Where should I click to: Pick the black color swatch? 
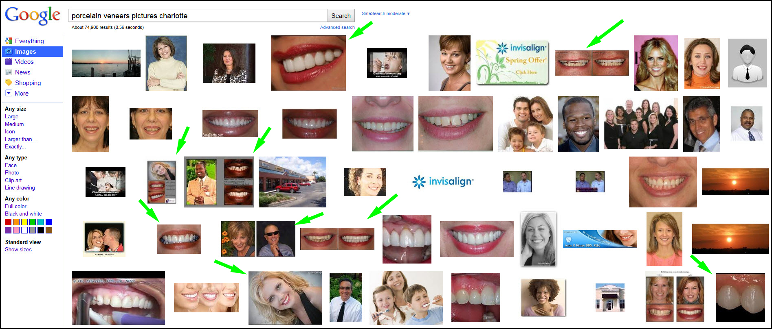(x=41, y=230)
